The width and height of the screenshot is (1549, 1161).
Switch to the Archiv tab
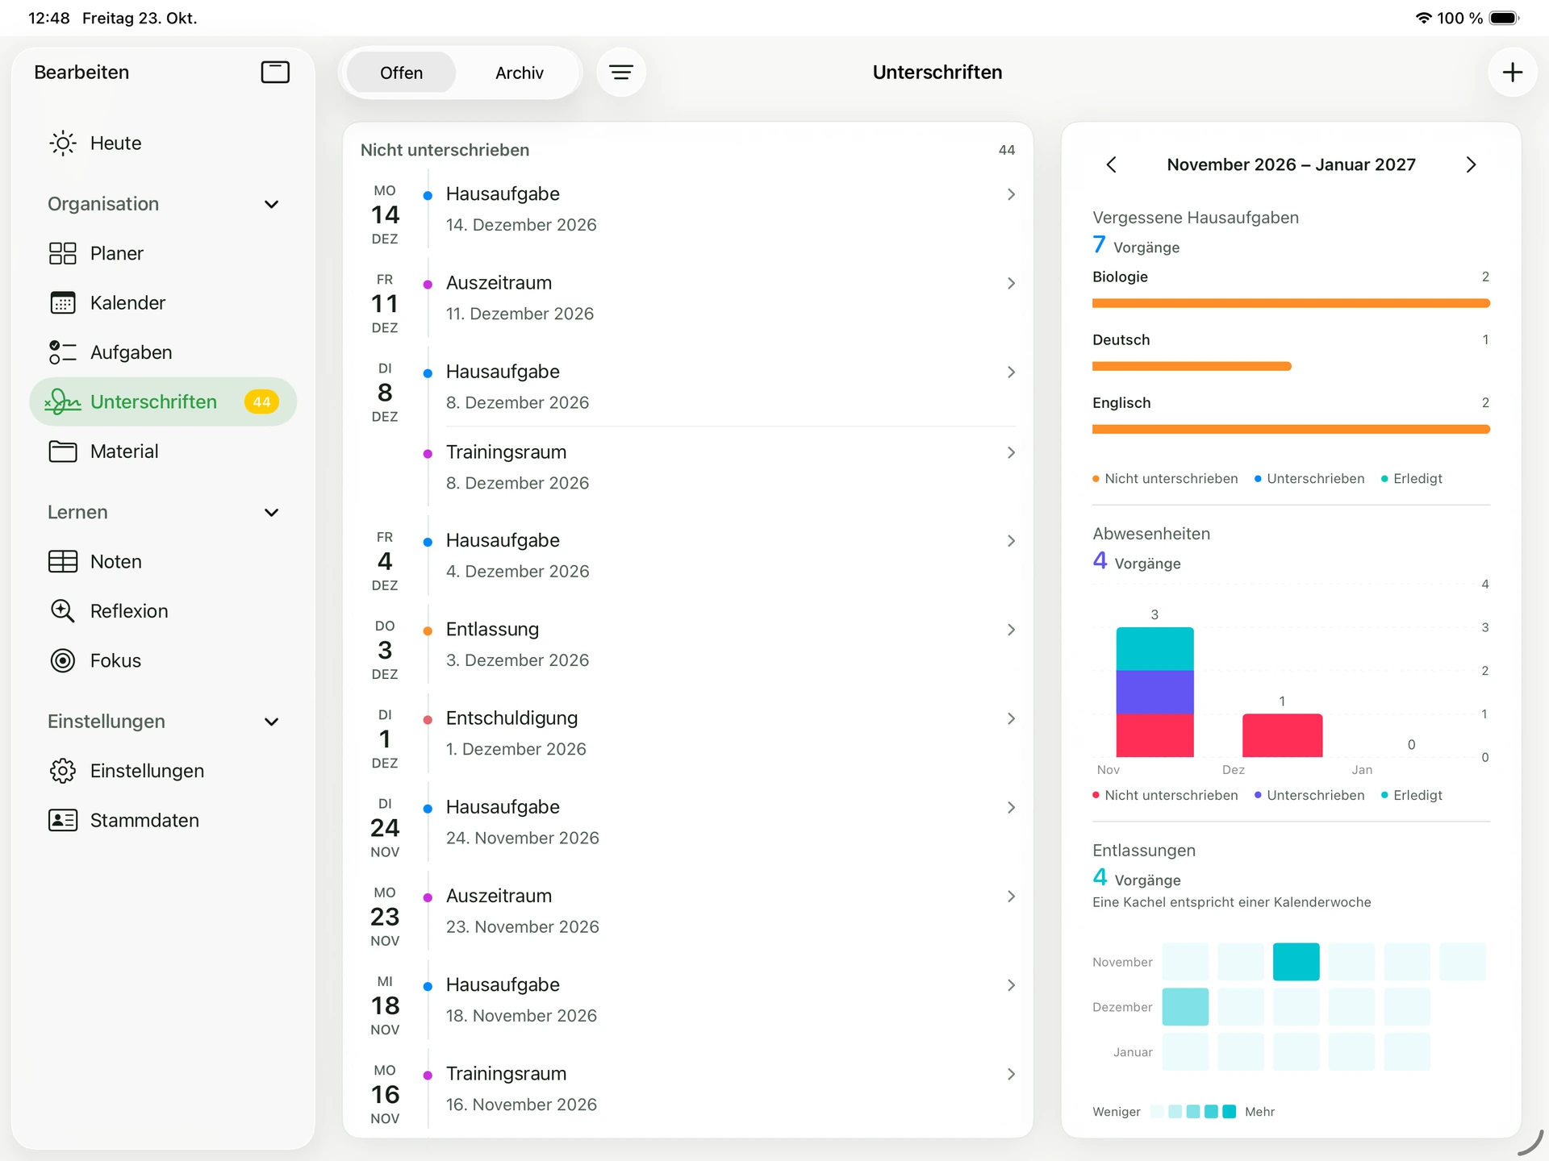coord(519,73)
